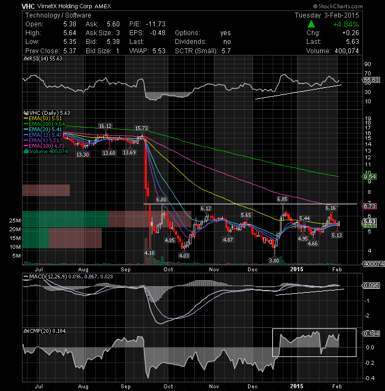Click the CMF(20) indicator icon
This screenshot has height=391, width=385.
[x=26, y=331]
